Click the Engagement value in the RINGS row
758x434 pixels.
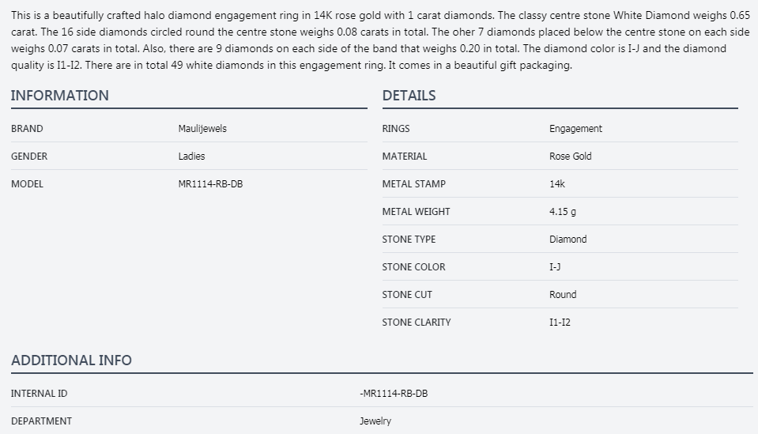click(575, 129)
